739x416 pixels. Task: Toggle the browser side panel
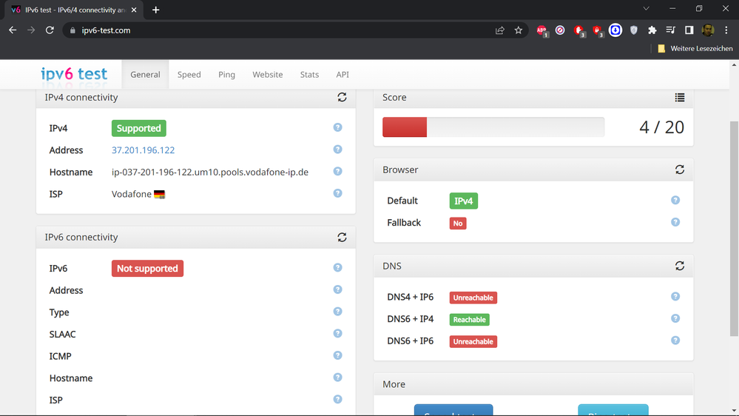689,30
